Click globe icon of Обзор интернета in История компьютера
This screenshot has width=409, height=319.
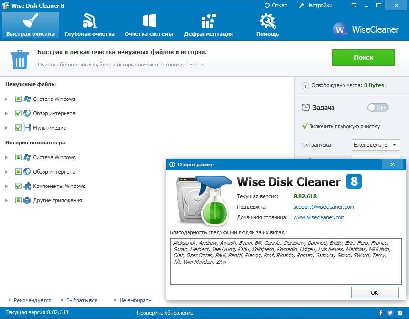coord(27,172)
